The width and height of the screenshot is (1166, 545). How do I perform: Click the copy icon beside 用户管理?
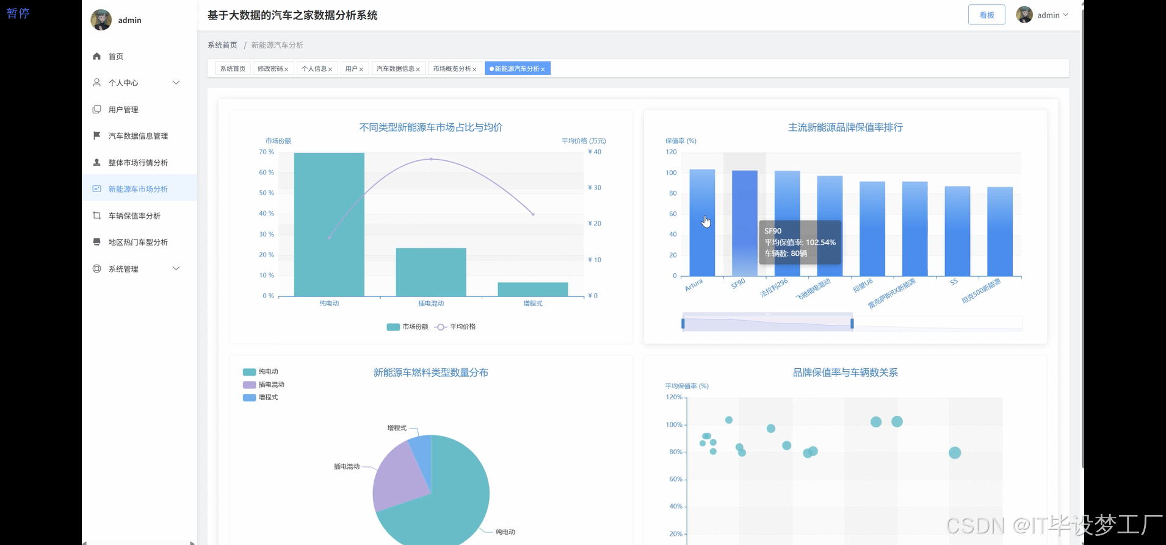click(x=96, y=109)
